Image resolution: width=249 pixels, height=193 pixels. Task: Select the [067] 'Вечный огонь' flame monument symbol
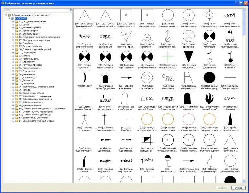[x=209, y=98]
